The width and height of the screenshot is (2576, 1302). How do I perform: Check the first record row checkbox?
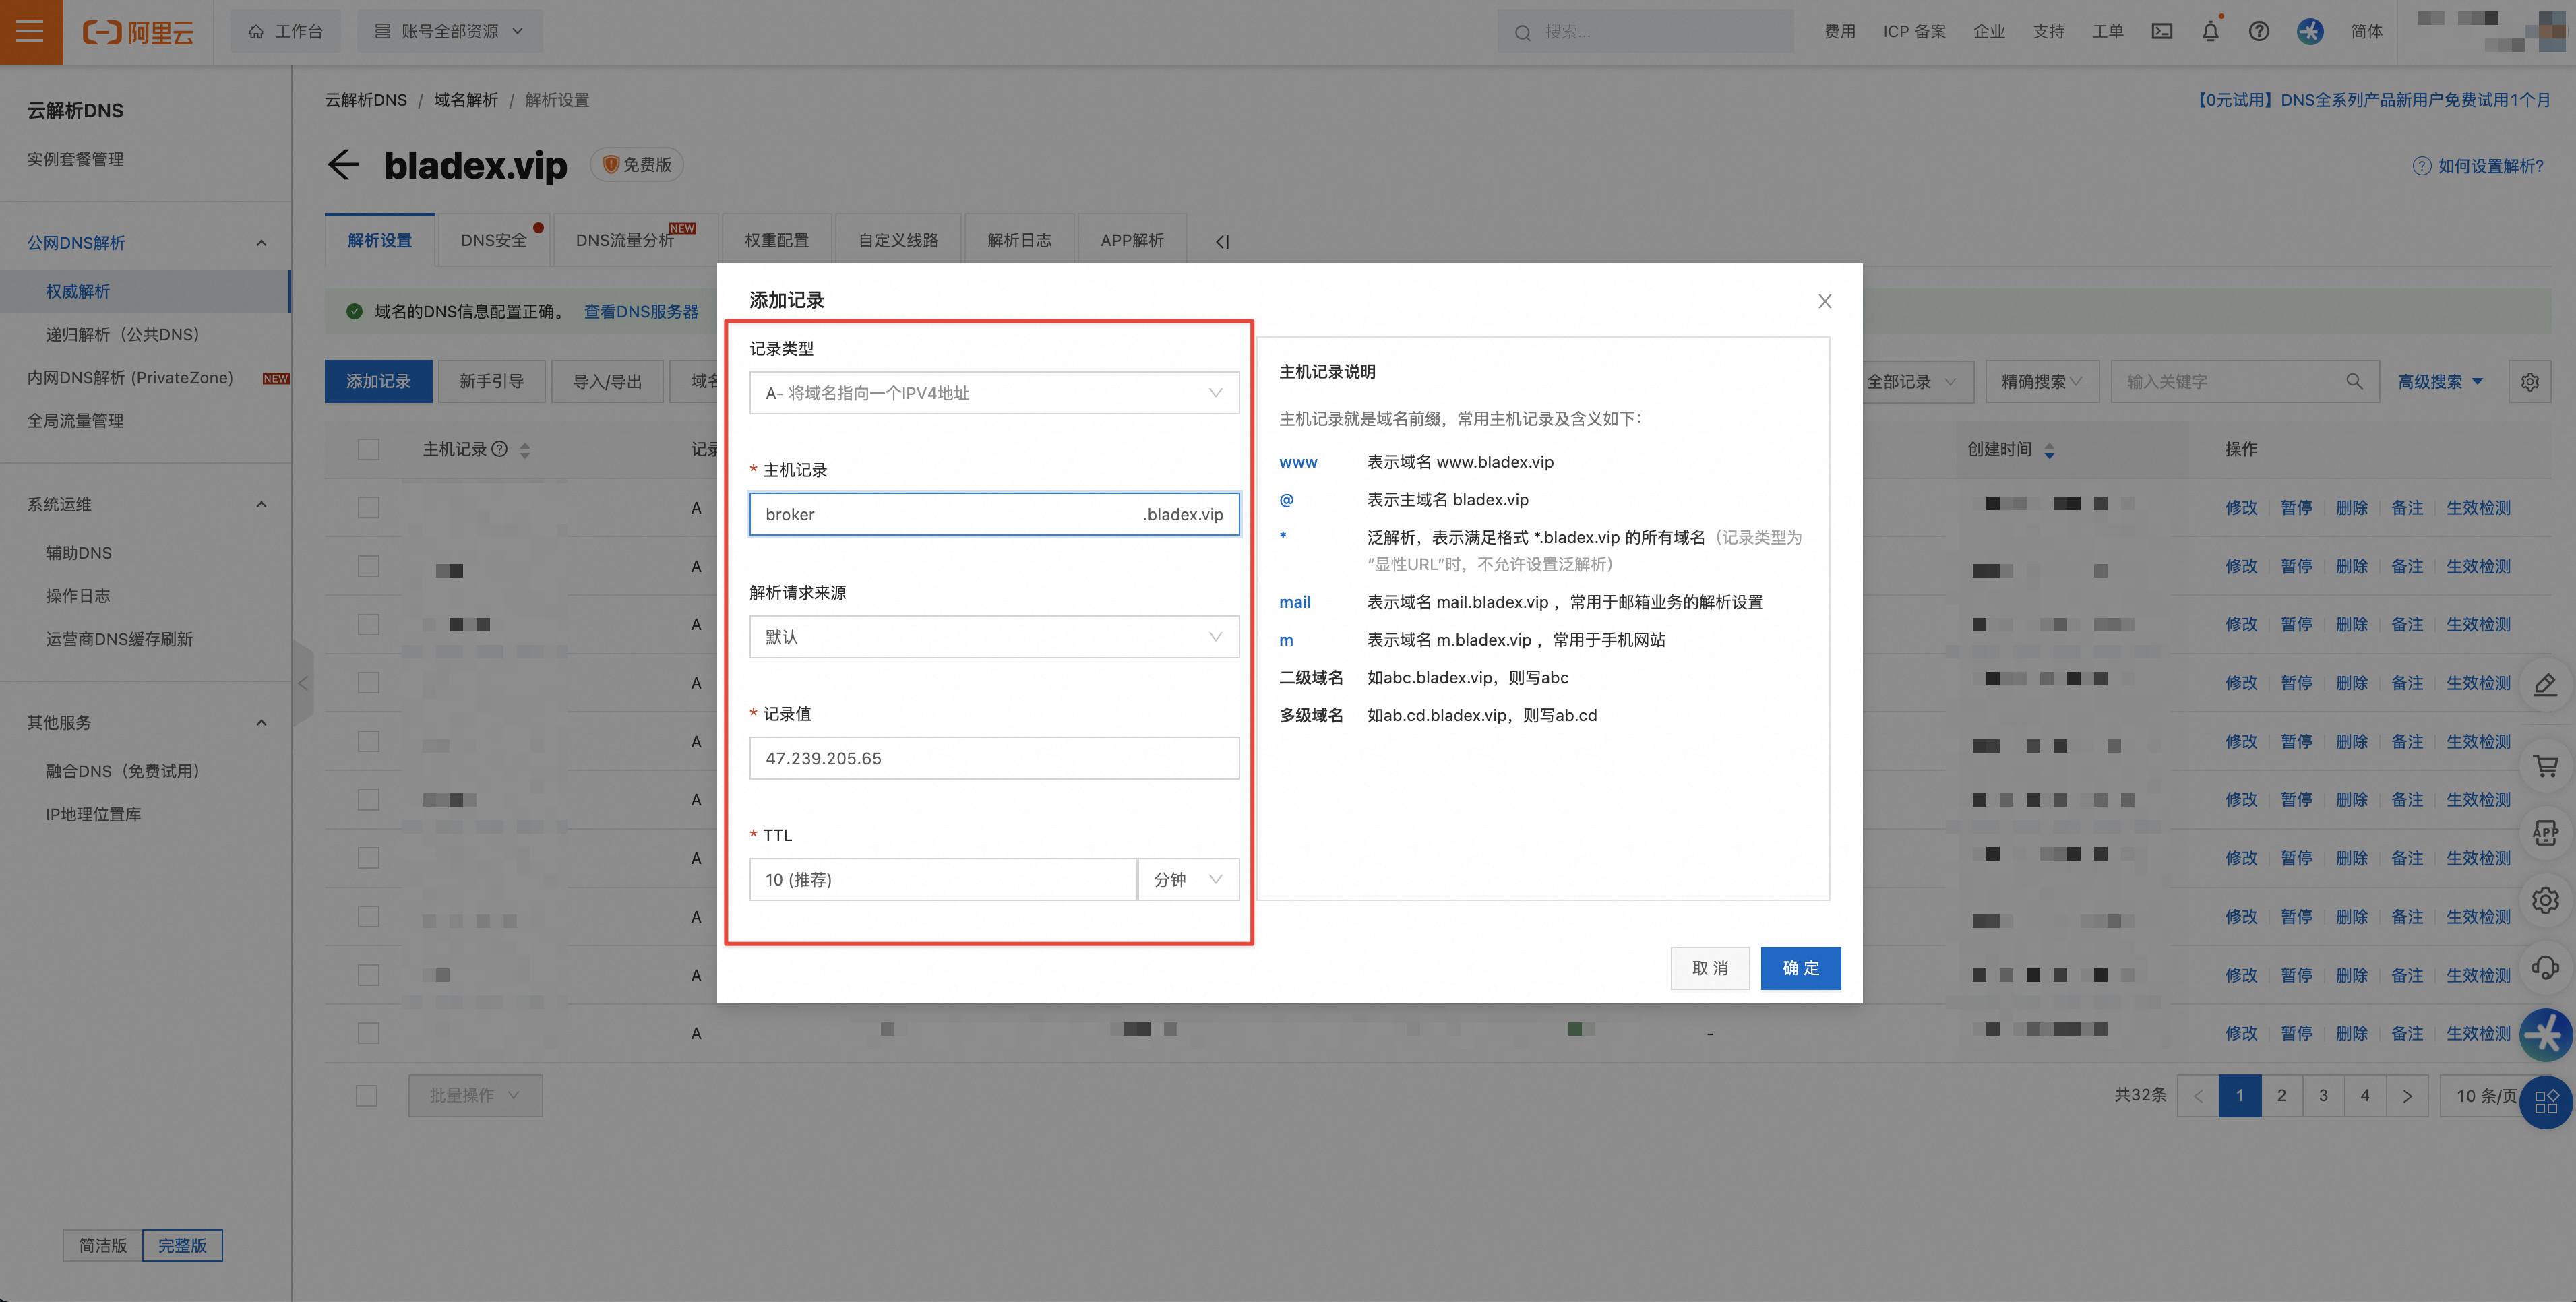[368, 507]
